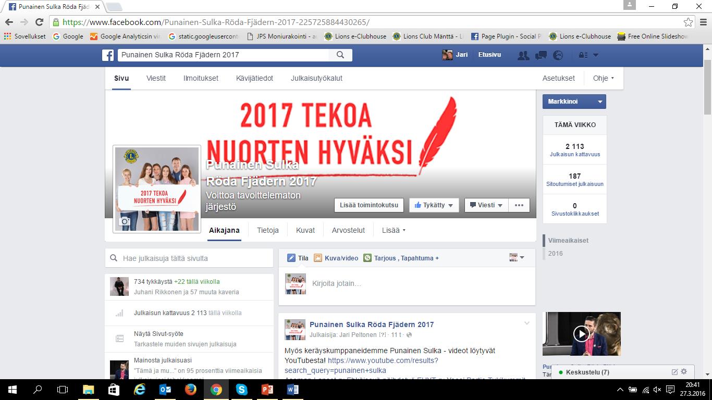
Task: Click the page profile picture thumbnail
Action: pos(157,189)
